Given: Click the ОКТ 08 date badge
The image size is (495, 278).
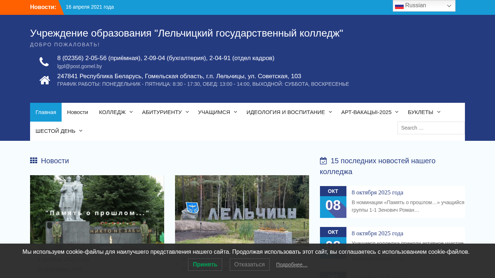Looking at the screenshot, I should 333,202.
